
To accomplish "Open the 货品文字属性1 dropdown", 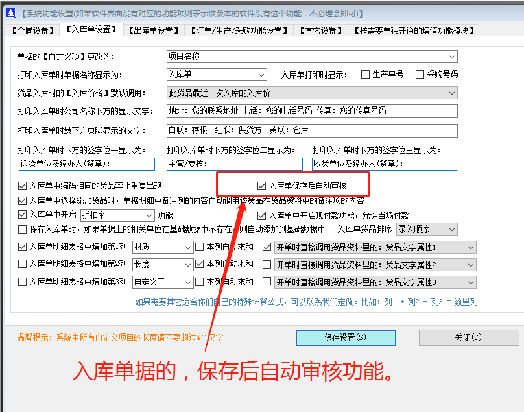I will click(x=470, y=247).
